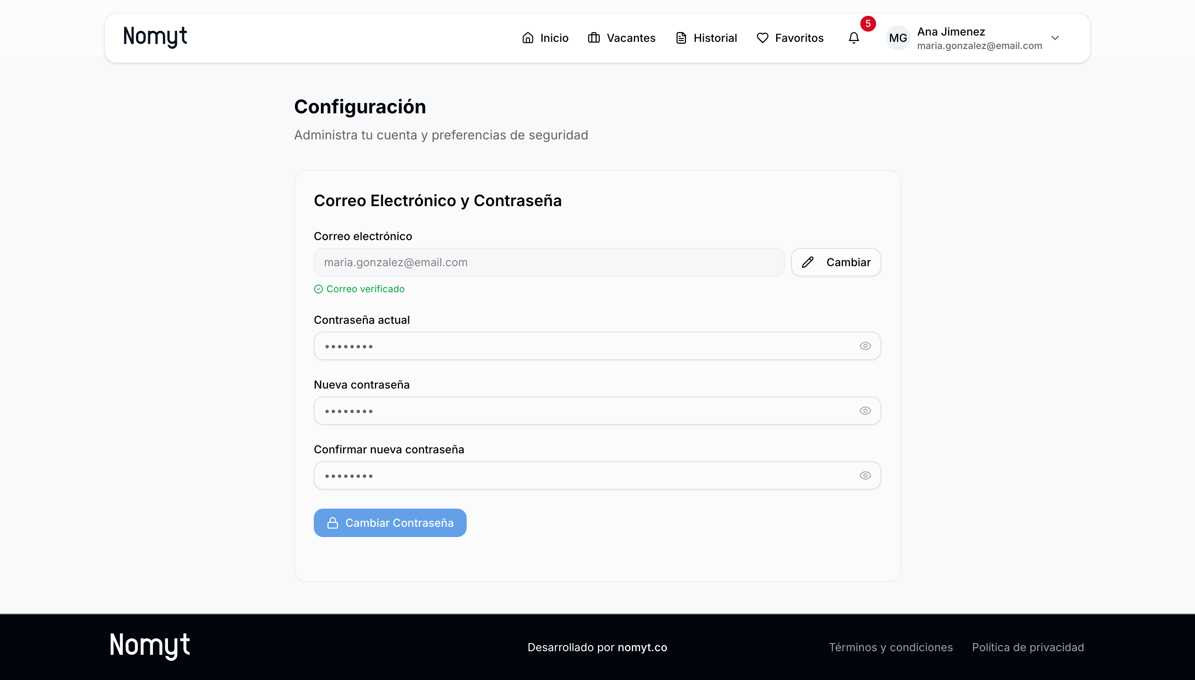Go to Inicio in the navigation
The width and height of the screenshot is (1195, 680).
click(545, 38)
